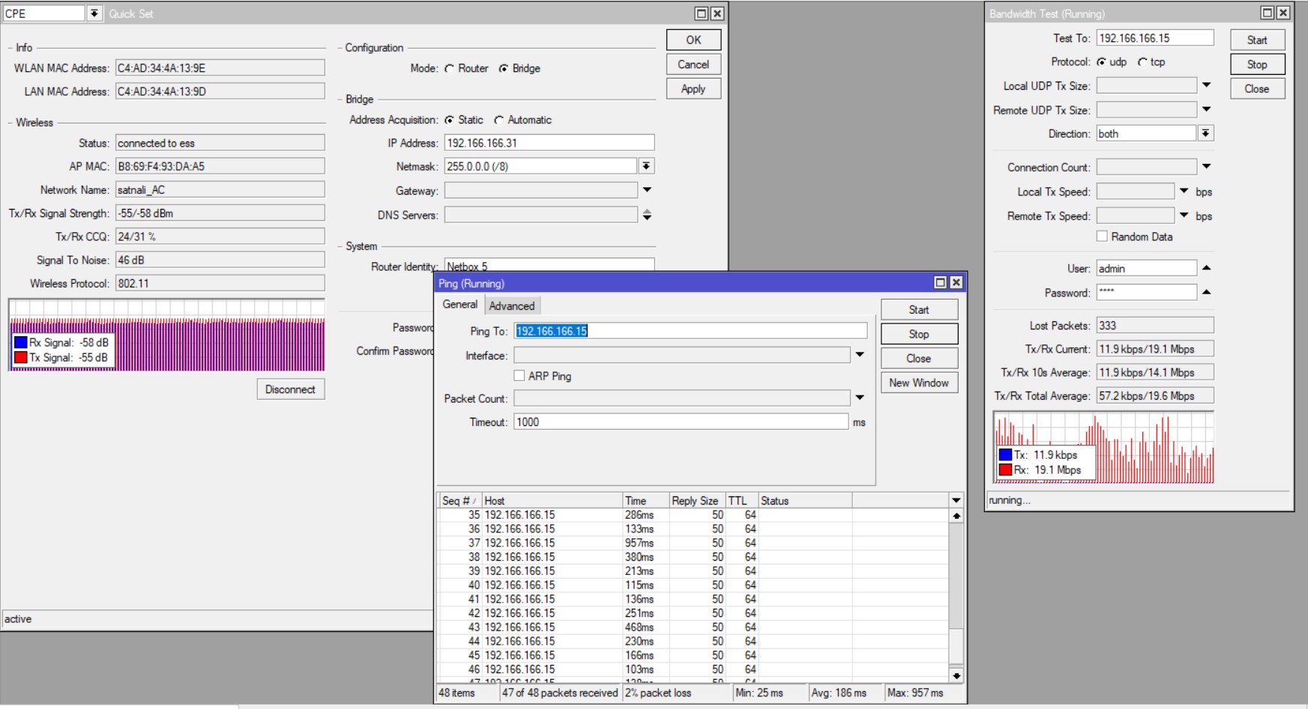Select the Router mode radio button
This screenshot has width=1308, height=709.
pyautogui.click(x=450, y=69)
